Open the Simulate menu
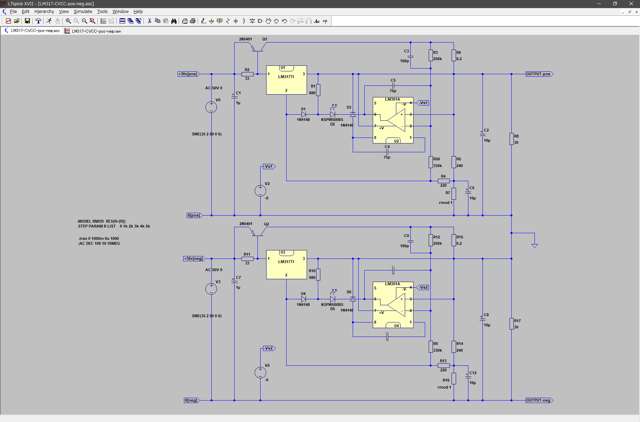Viewport: 640px width, 422px height. pos(83,12)
